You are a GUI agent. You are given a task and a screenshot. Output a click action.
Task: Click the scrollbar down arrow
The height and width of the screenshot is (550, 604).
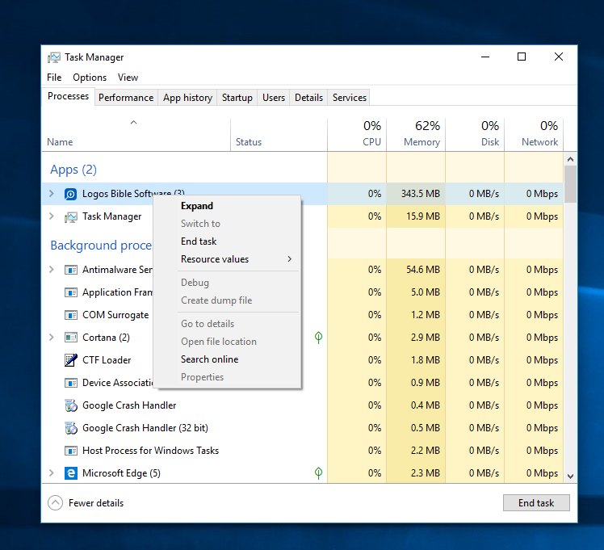570,477
